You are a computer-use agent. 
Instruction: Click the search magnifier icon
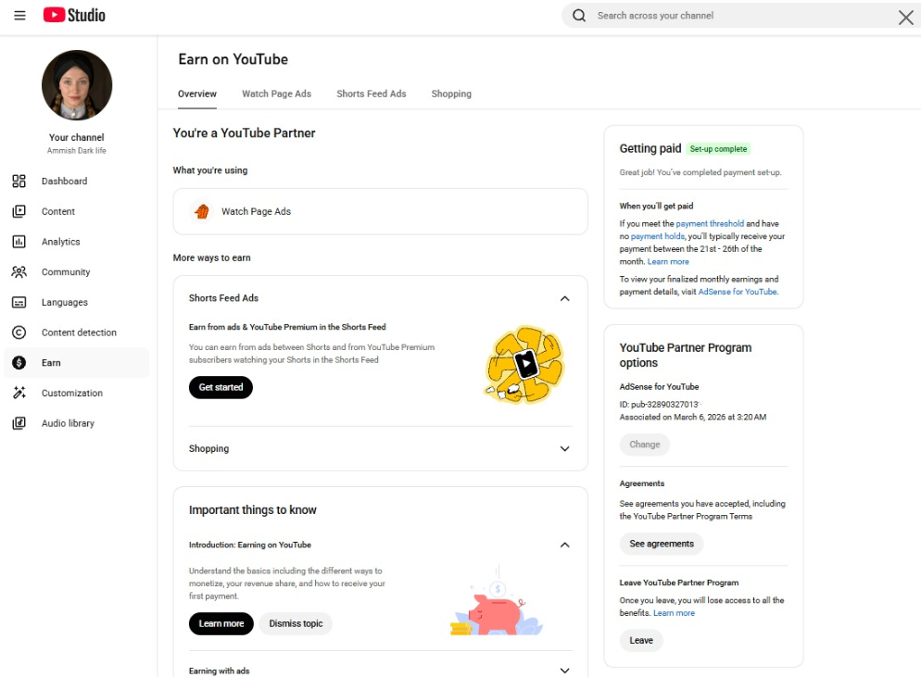click(x=579, y=15)
